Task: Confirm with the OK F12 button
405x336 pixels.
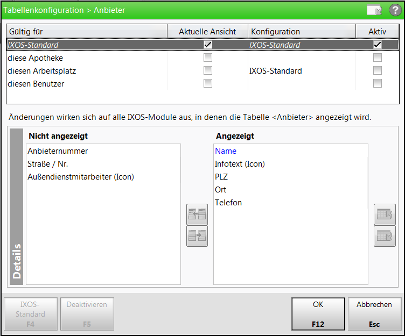Action: pos(318,314)
